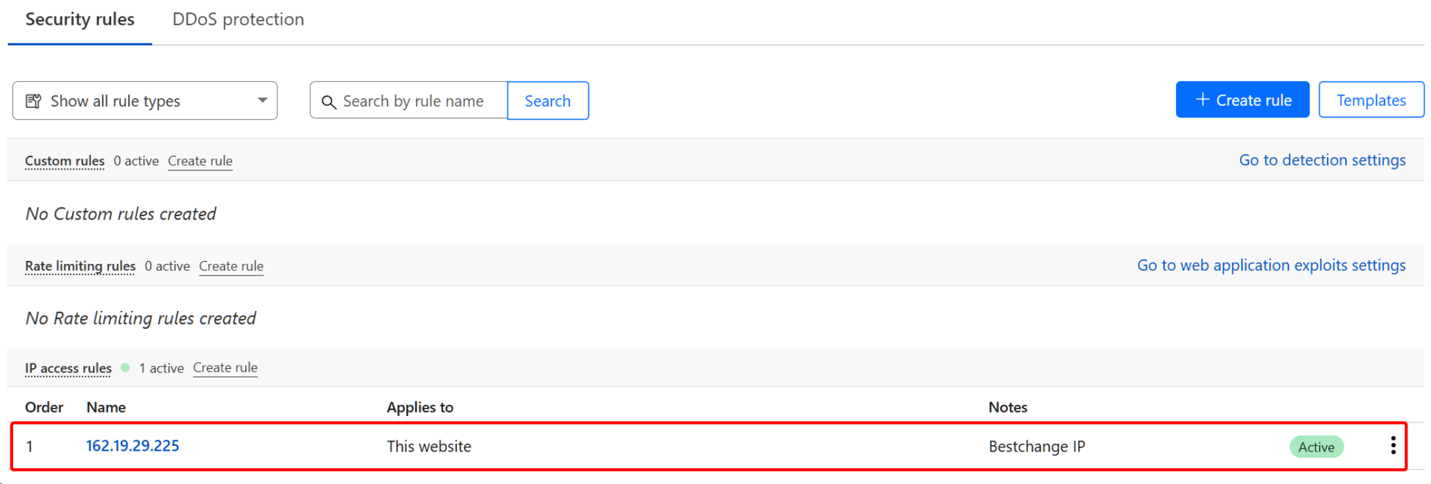Click the magnifier icon in the search box
This screenshot has height=484, width=1431.
point(329,102)
